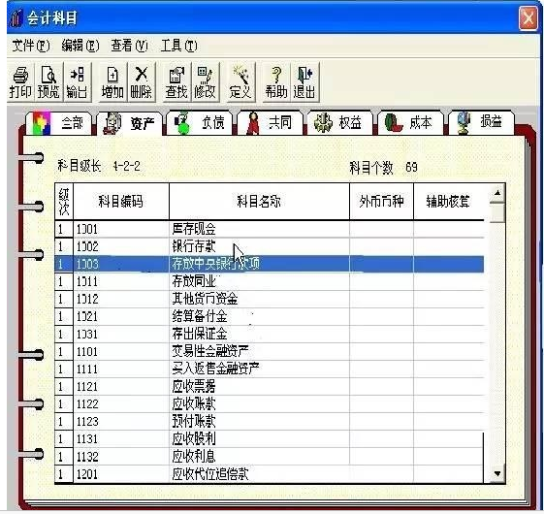Open the 工具(T) menu
Screen dimensions: 544x514
[178, 46]
